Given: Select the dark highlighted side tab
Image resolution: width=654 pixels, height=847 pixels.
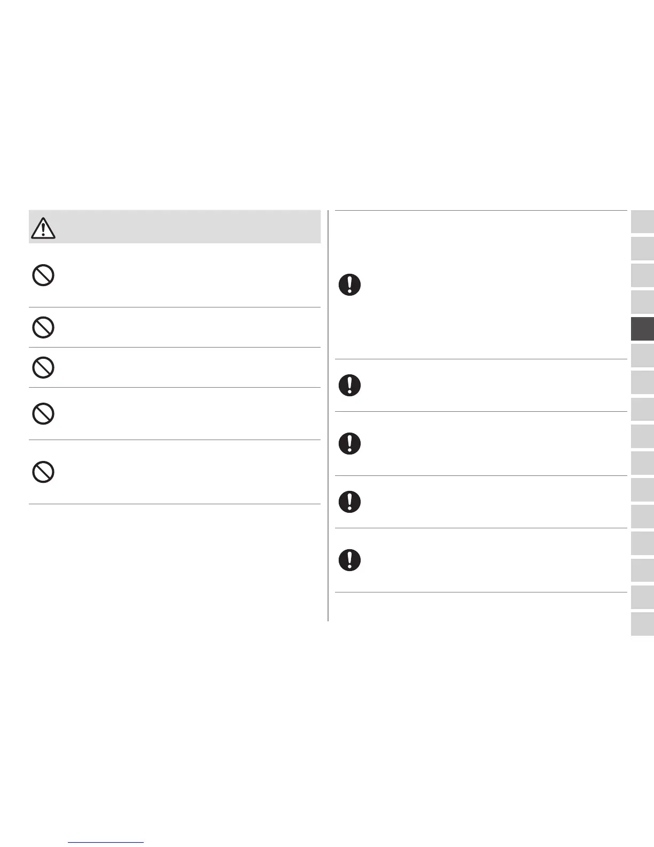Looking at the screenshot, I should point(642,329).
